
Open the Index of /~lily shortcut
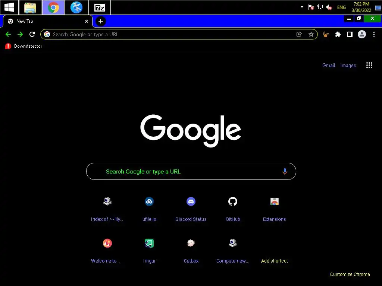[x=107, y=209]
